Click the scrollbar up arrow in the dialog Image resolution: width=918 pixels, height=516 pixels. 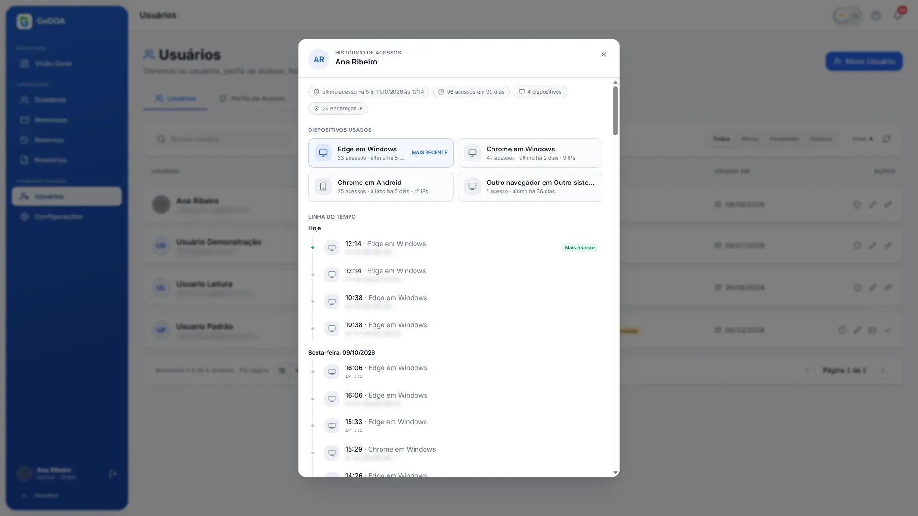tap(615, 82)
